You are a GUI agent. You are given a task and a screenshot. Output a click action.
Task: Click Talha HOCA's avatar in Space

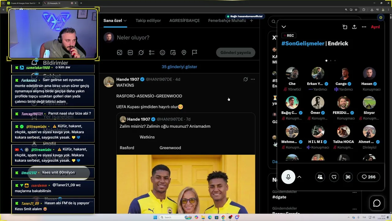343,132
